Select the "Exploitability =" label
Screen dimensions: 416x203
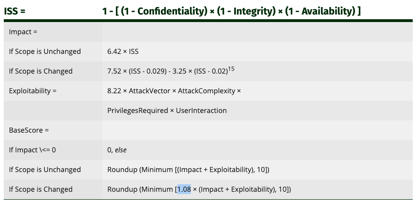(32, 91)
